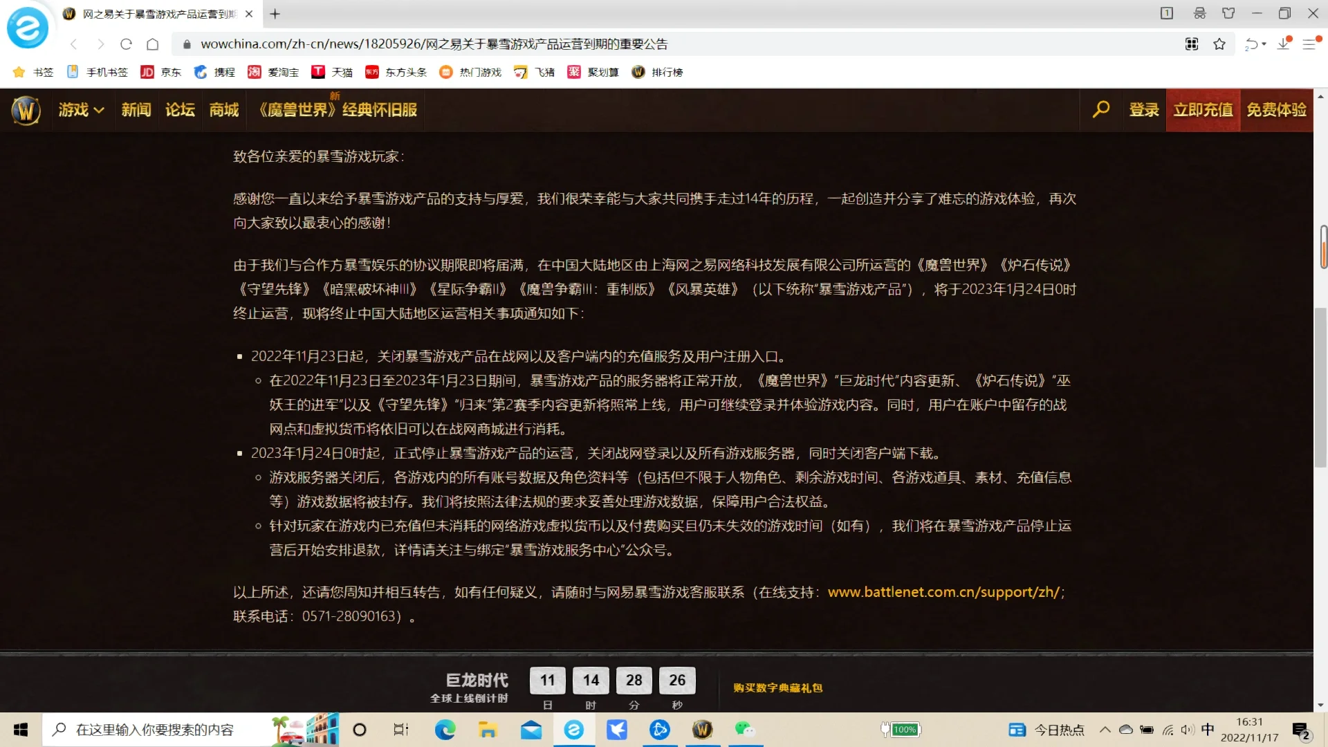Open the 携程 bookmark

click(214, 72)
